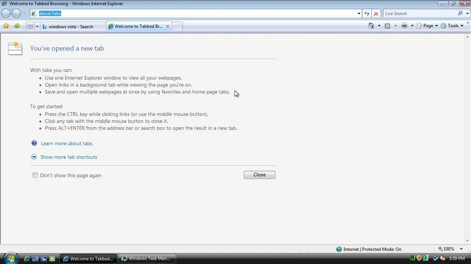Viewport: 471px width, 264px height.
Task: Click the new tab page icon by the heading
Action: click(15, 48)
